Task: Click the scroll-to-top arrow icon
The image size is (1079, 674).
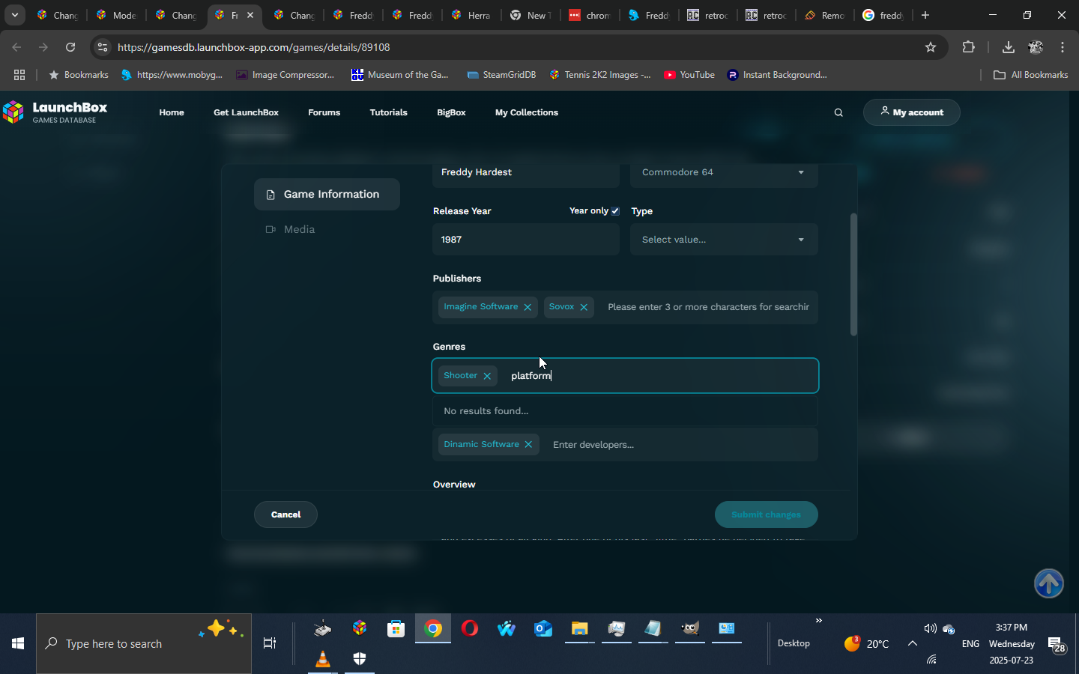Action: [1049, 583]
